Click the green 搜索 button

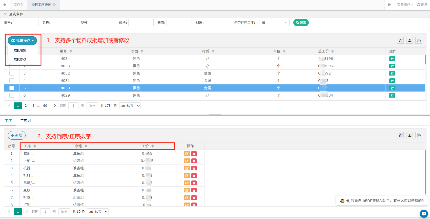(301, 23)
